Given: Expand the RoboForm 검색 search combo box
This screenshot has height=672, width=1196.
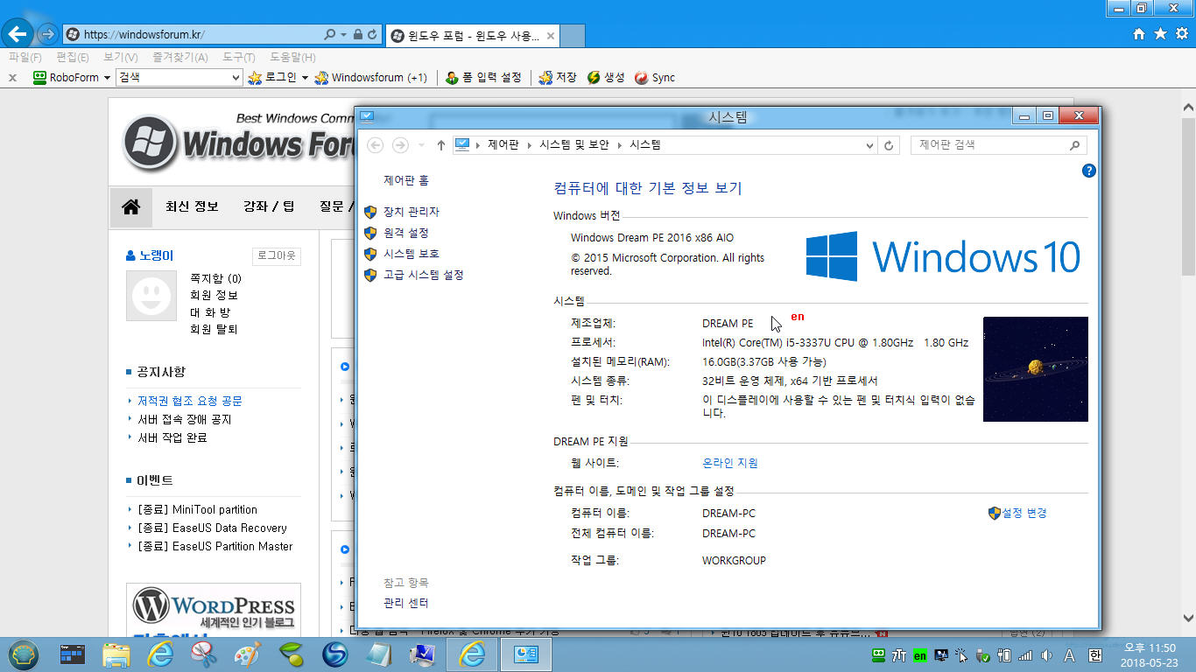Looking at the screenshot, I should (236, 78).
